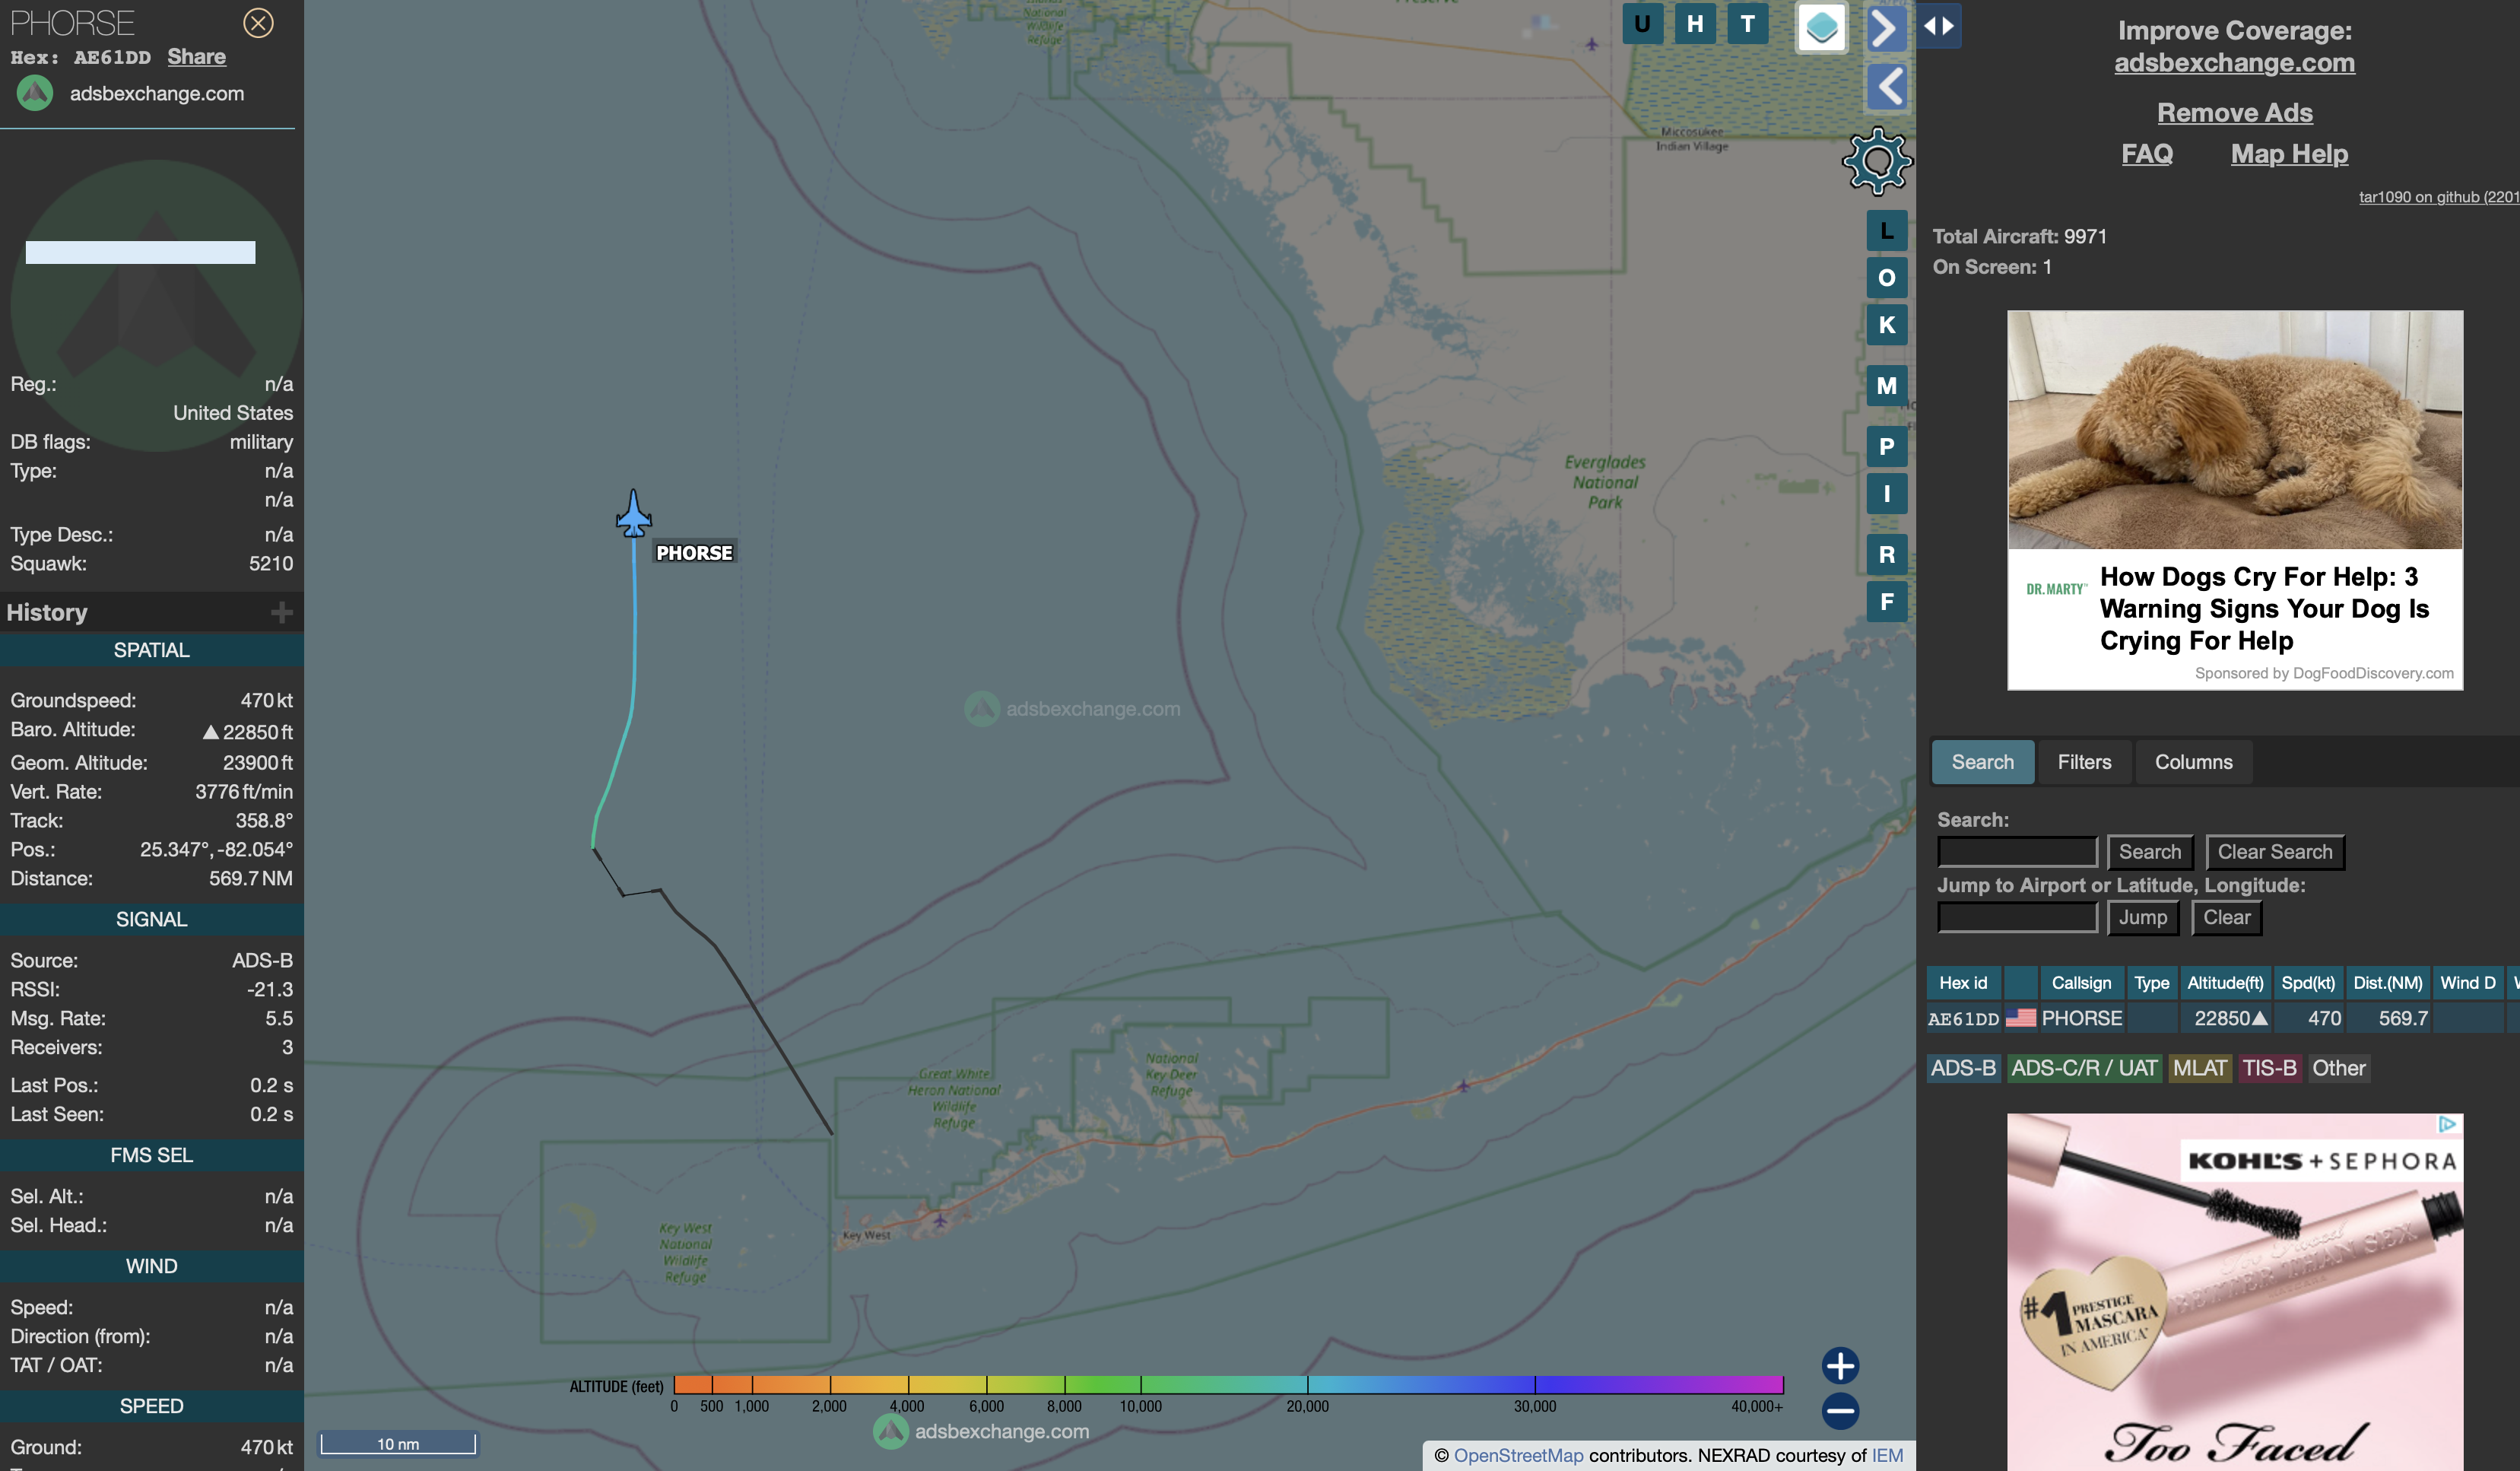Click the AdChoices icon on mascara ad
The image size is (2520, 1471).
coord(2446,1124)
